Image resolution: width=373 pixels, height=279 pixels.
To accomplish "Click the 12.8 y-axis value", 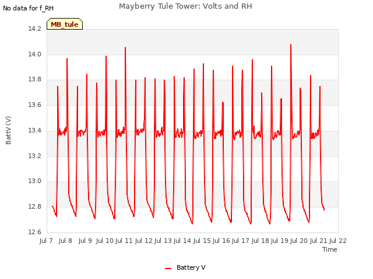I will pyautogui.click(x=35, y=207).
